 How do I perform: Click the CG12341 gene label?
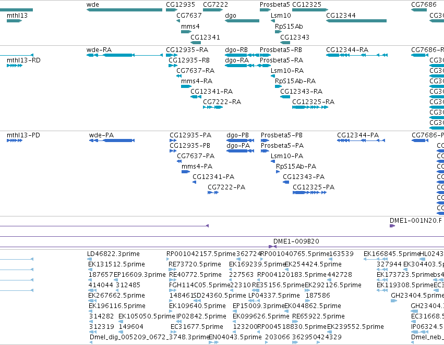tap(205, 37)
